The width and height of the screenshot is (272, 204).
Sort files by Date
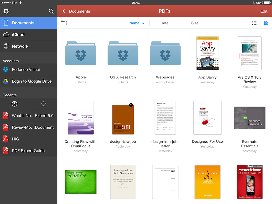point(164,23)
